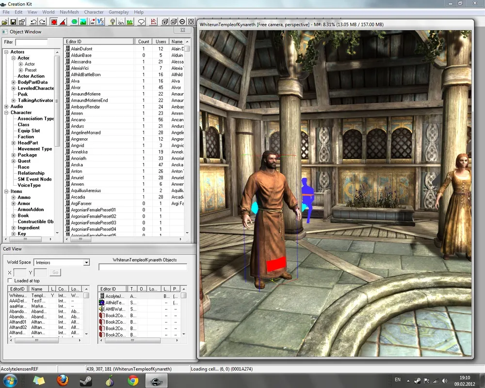Enable the 'Loaded at top' checkbox

tap(10, 281)
